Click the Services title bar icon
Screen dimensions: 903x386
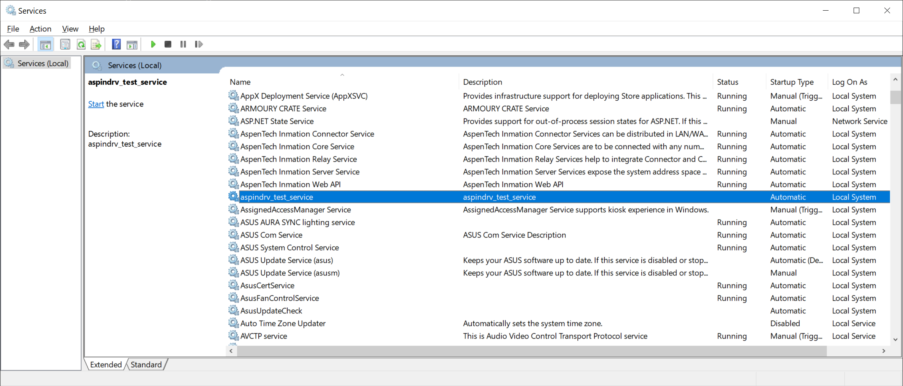pos(11,10)
